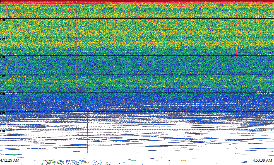Click the 600.00 m label beside the 300 tick
Image resolution: width=274 pixels, height=165 pixels.
click(x=9, y=54)
